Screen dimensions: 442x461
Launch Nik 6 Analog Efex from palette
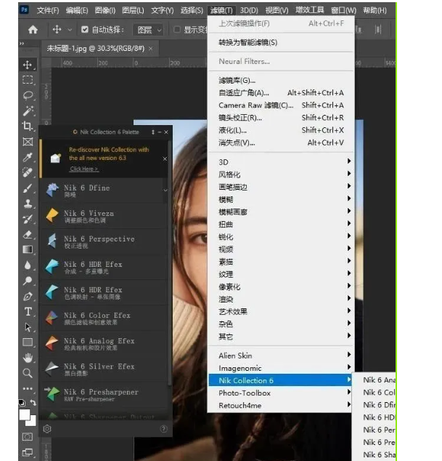point(105,344)
